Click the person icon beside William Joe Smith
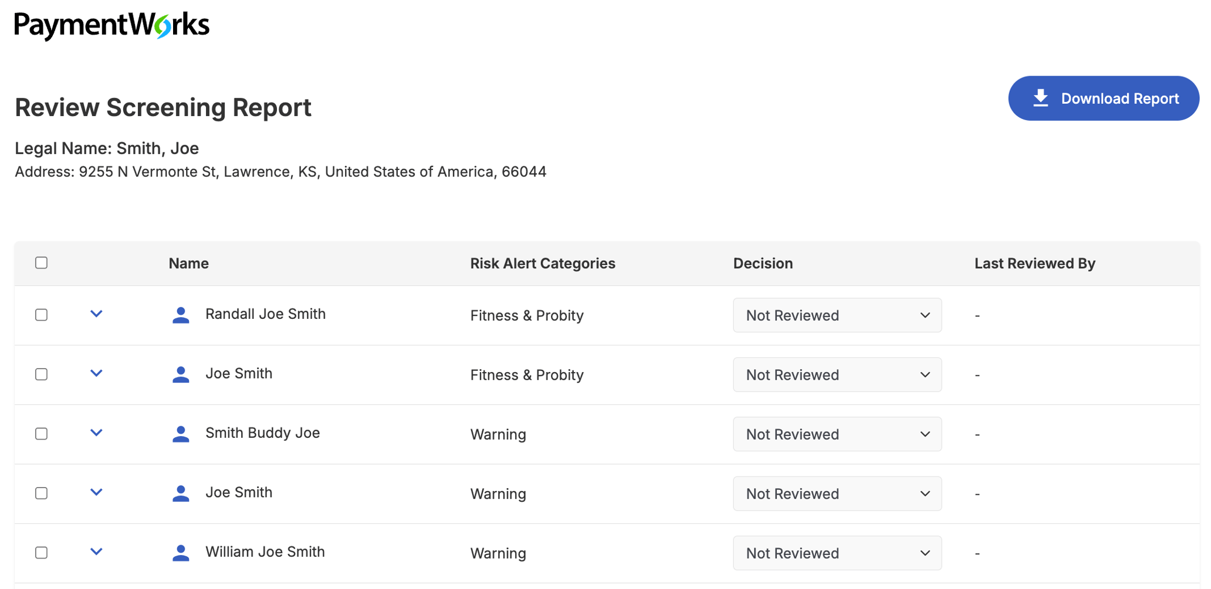Image resolution: width=1211 pixels, height=589 pixels. (181, 551)
